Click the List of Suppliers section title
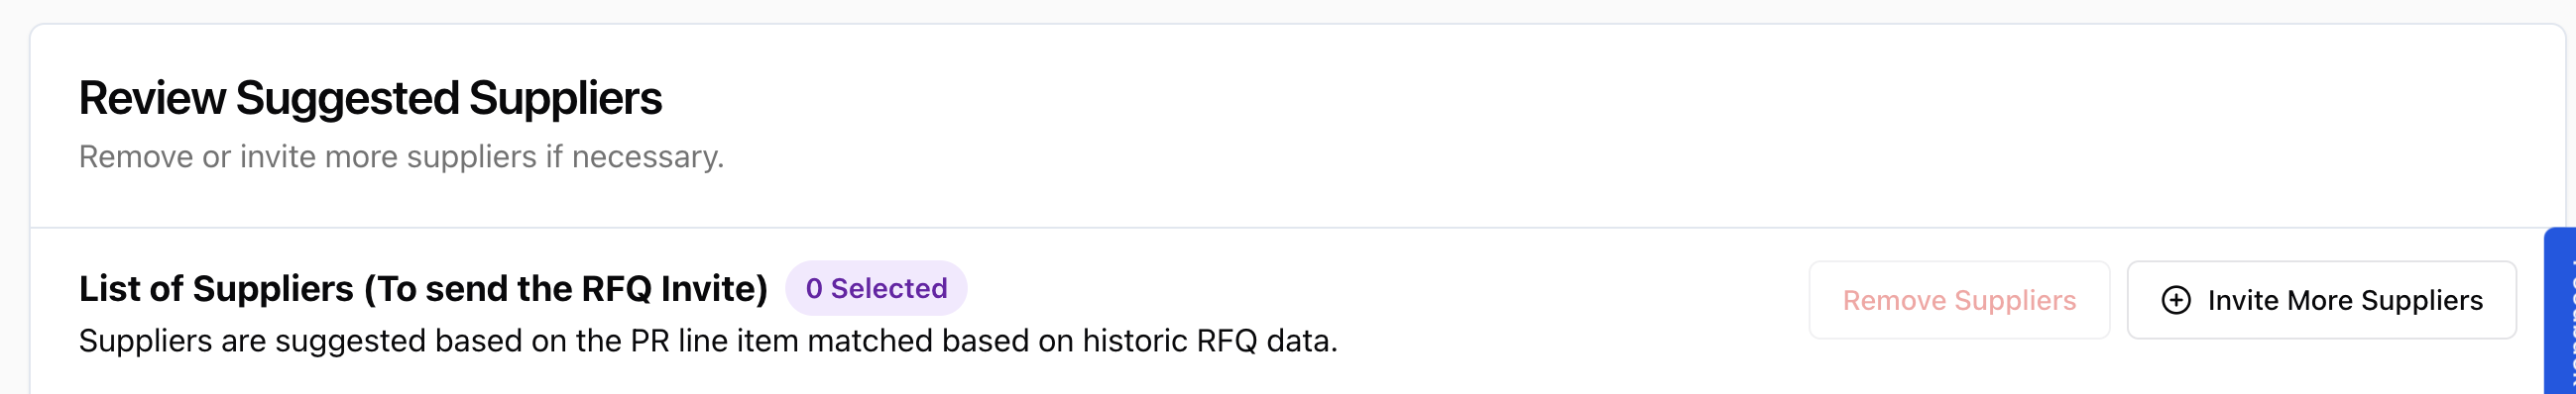This screenshot has width=2576, height=394. coord(423,288)
